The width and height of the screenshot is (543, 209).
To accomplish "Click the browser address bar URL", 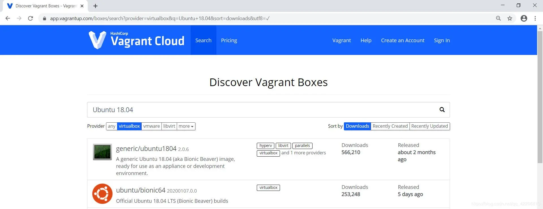I will [x=160, y=18].
